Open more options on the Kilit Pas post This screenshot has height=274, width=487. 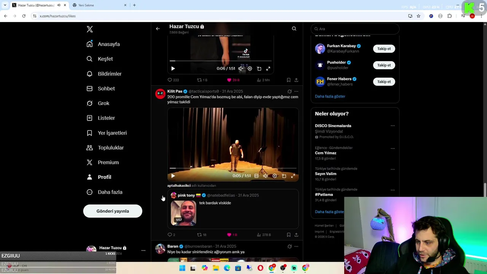tap(296, 91)
